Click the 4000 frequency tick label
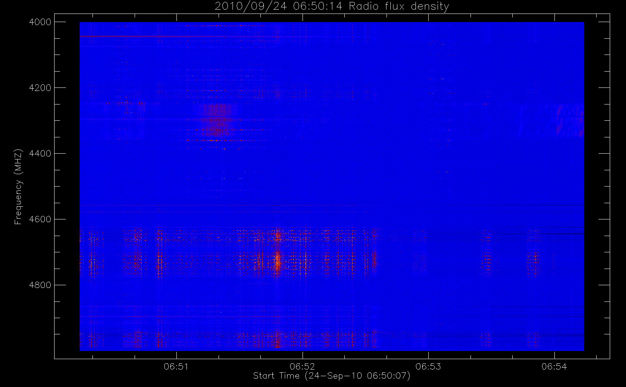 click(40, 22)
